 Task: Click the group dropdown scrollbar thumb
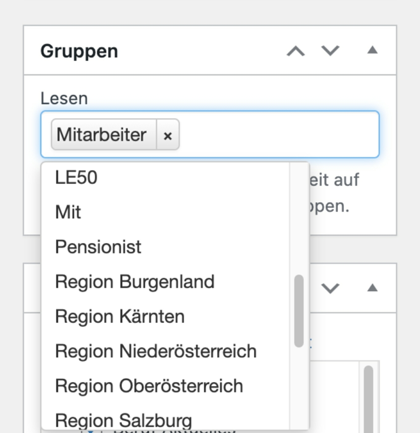point(299,311)
